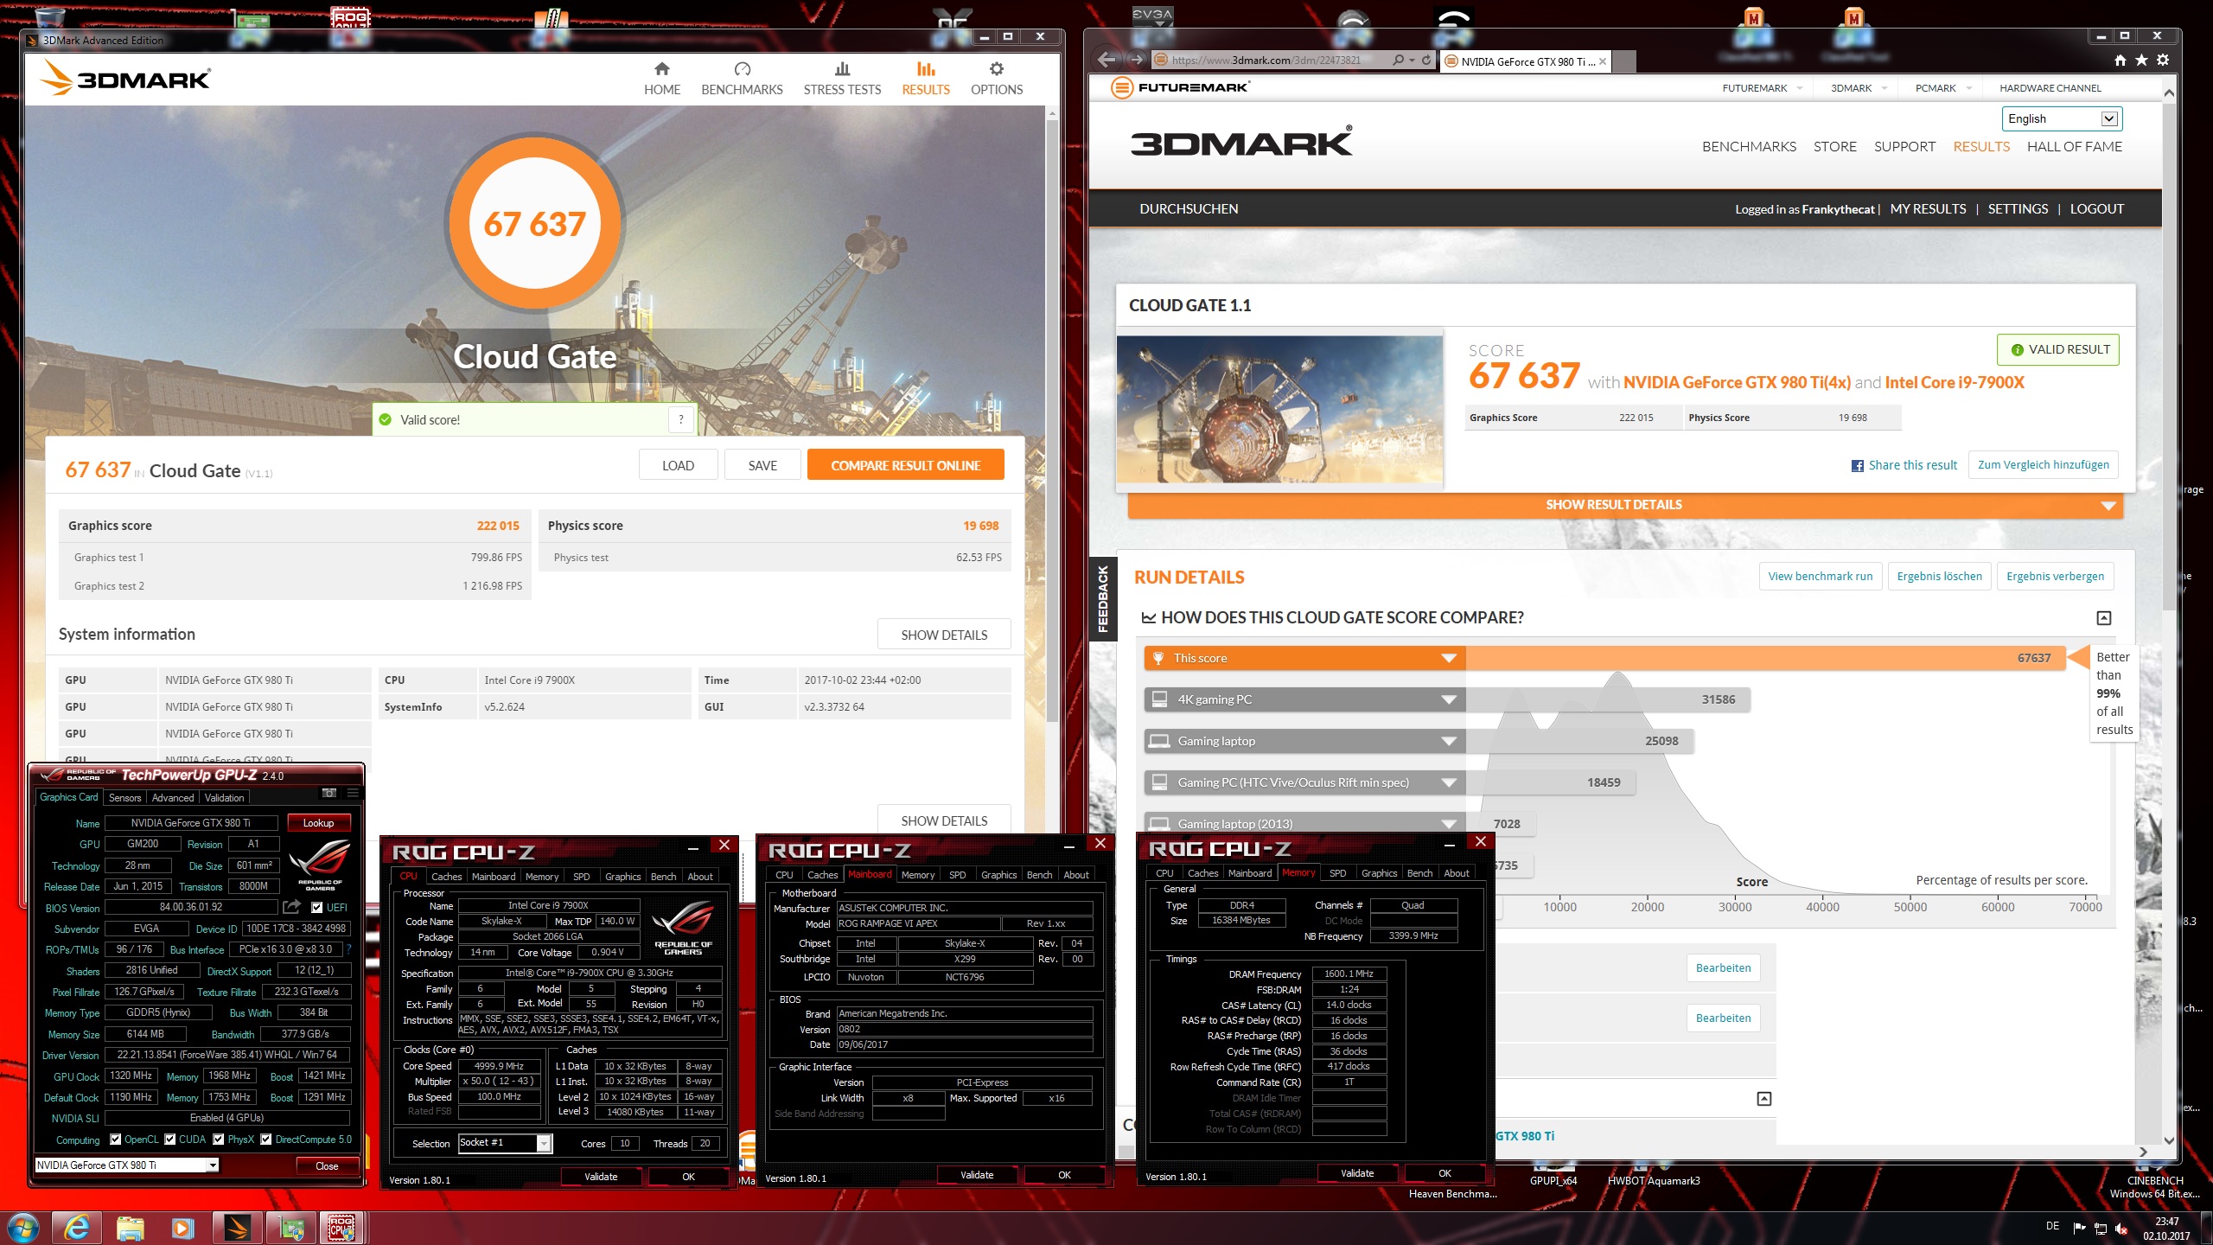
Task: Open the Caches tab in the left CPU-Z window
Action: [x=446, y=877]
